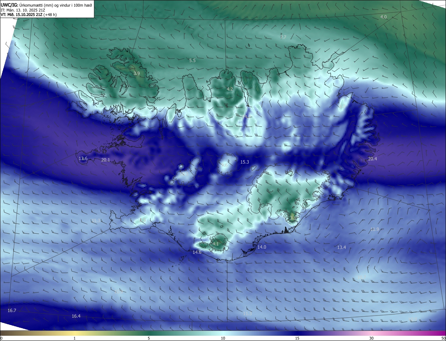Image resolution: width=446 pixels, height=341 pixels.
Task: Click the 11.9 map value
Action: point(375,229)
